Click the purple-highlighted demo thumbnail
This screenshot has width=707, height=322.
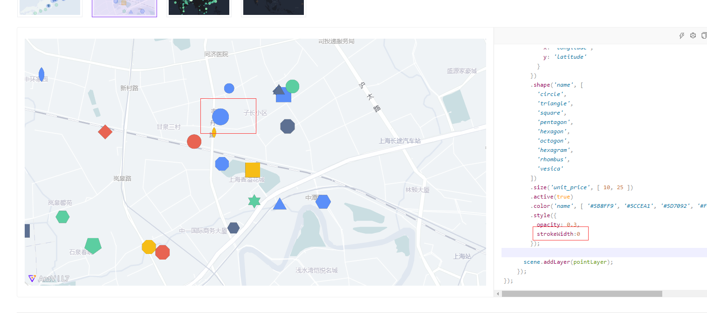[x=124, y=7]
